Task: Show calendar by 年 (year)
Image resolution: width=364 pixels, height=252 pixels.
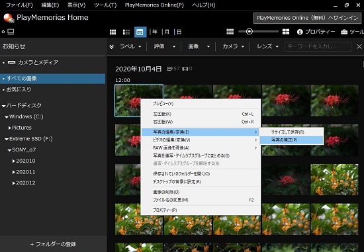Action: [x=155, y=32]
